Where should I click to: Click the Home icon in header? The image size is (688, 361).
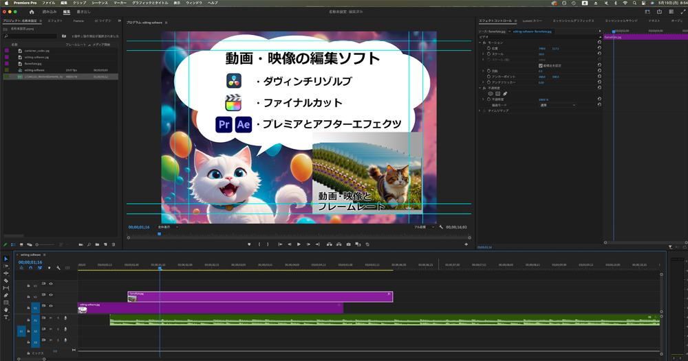[32, 12]
